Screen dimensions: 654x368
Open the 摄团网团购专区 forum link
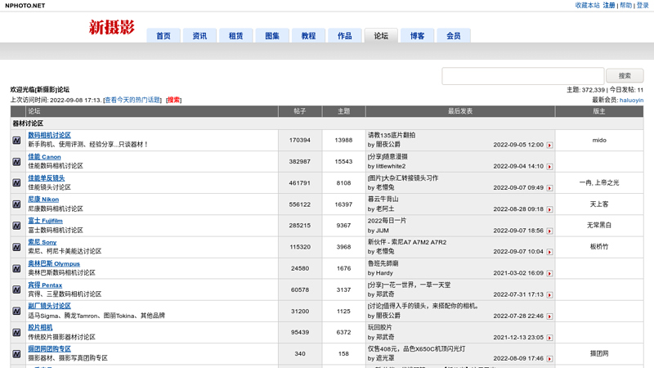click(49, 349)
